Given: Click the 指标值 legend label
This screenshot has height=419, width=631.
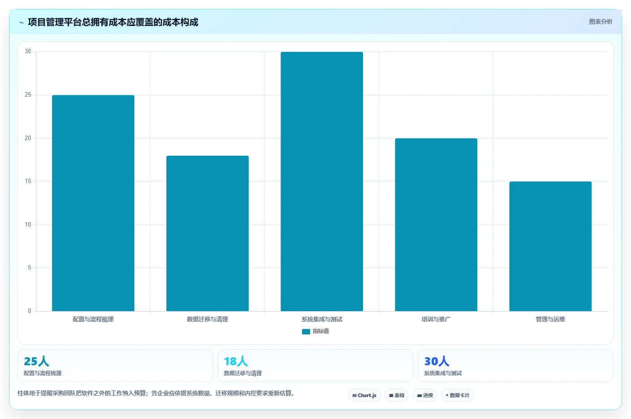Looking at the screenshot, I should pyautogui.click(x=321, y=331).
